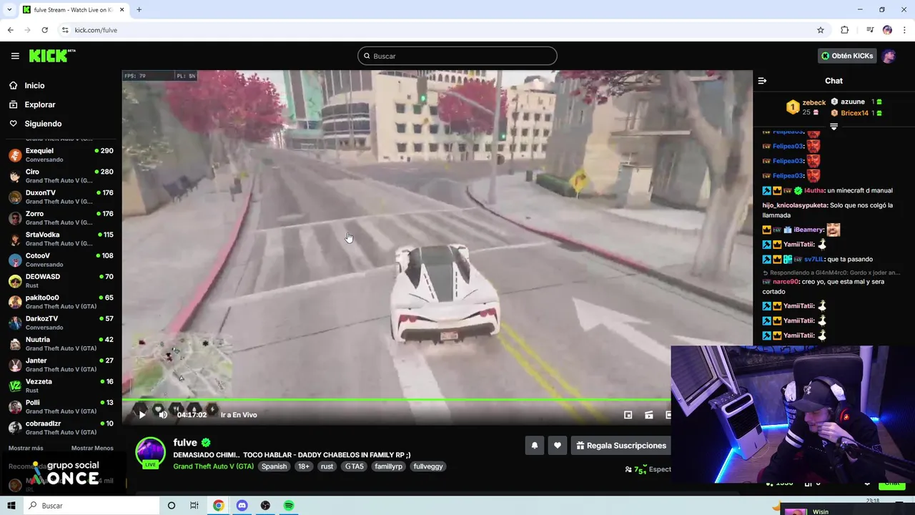Click the Obtén KICKs button

click(x=848, y=56)
